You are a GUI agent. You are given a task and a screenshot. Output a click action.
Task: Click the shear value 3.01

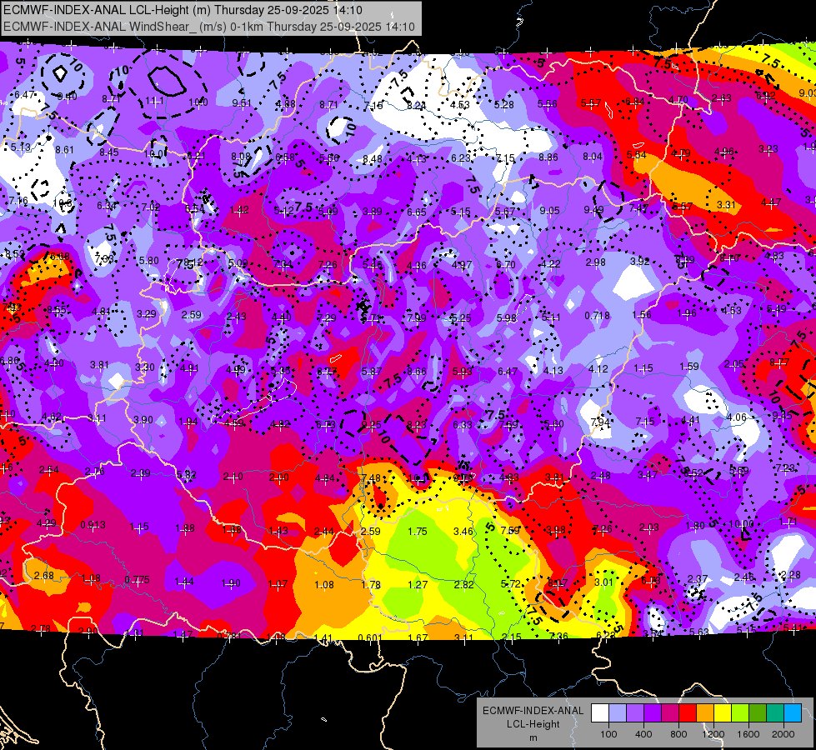click(603, 582)
